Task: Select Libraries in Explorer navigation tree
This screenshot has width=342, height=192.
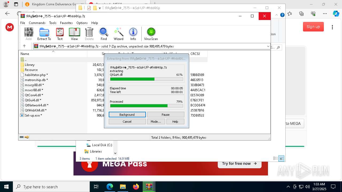Action: click(x=93, y=151)
